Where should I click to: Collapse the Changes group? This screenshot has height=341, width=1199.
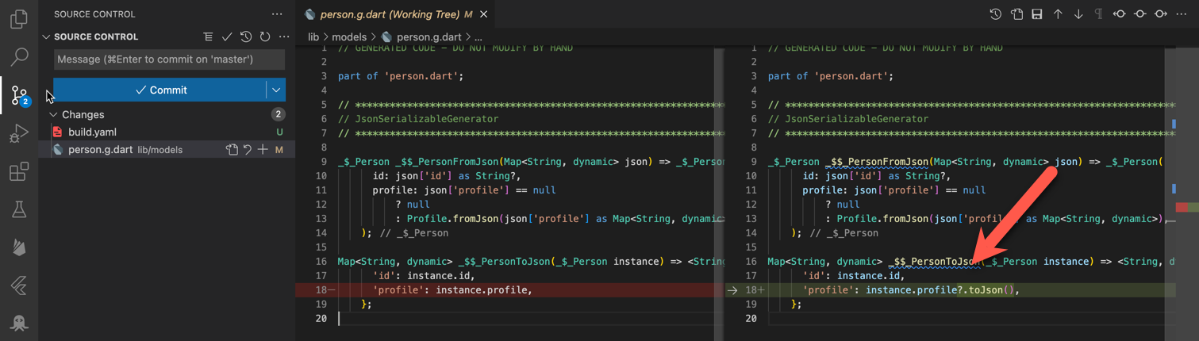pyautogui.click(x=54, y=115)
